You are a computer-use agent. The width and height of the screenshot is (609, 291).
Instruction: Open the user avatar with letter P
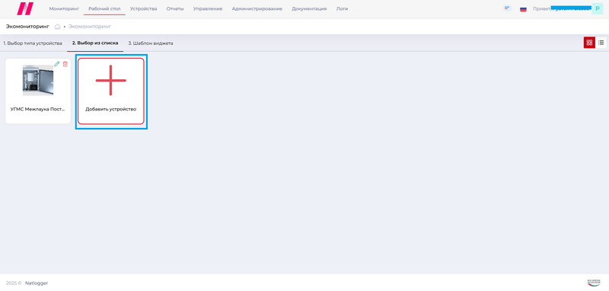point(597,8)
